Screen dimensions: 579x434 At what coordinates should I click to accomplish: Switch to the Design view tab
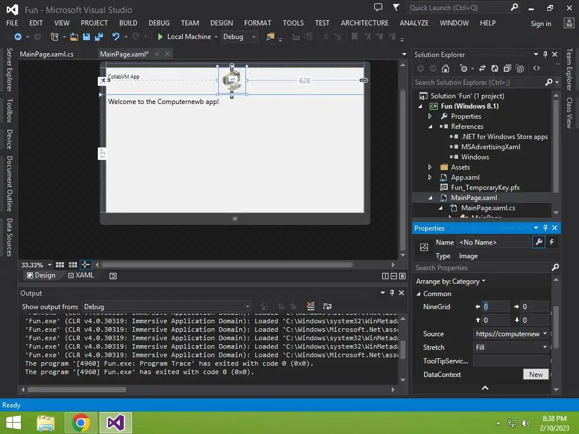pyautogui.click(x=41, y=275)
